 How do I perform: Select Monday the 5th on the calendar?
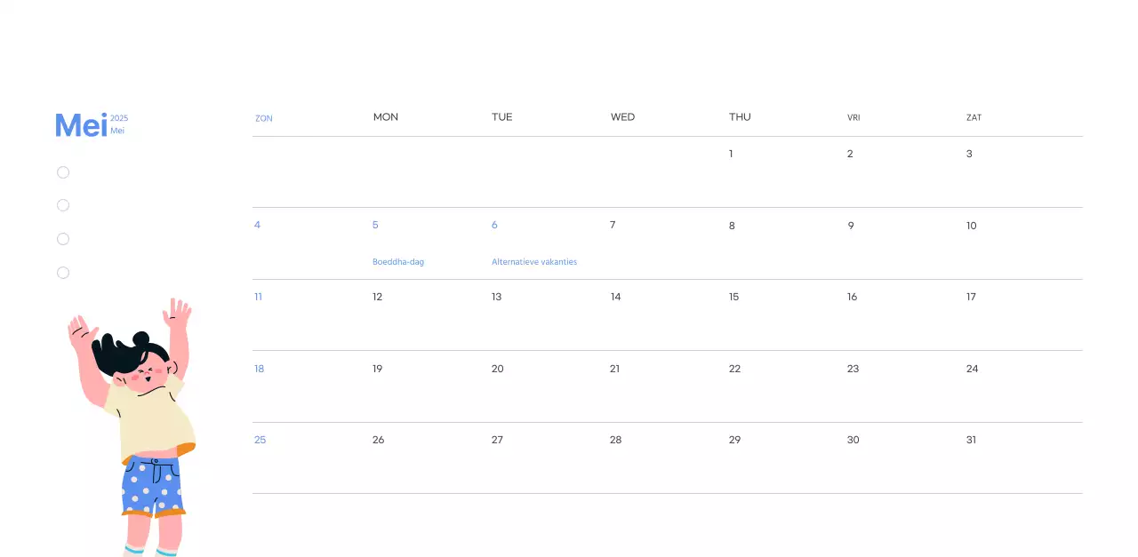point(375,225)
